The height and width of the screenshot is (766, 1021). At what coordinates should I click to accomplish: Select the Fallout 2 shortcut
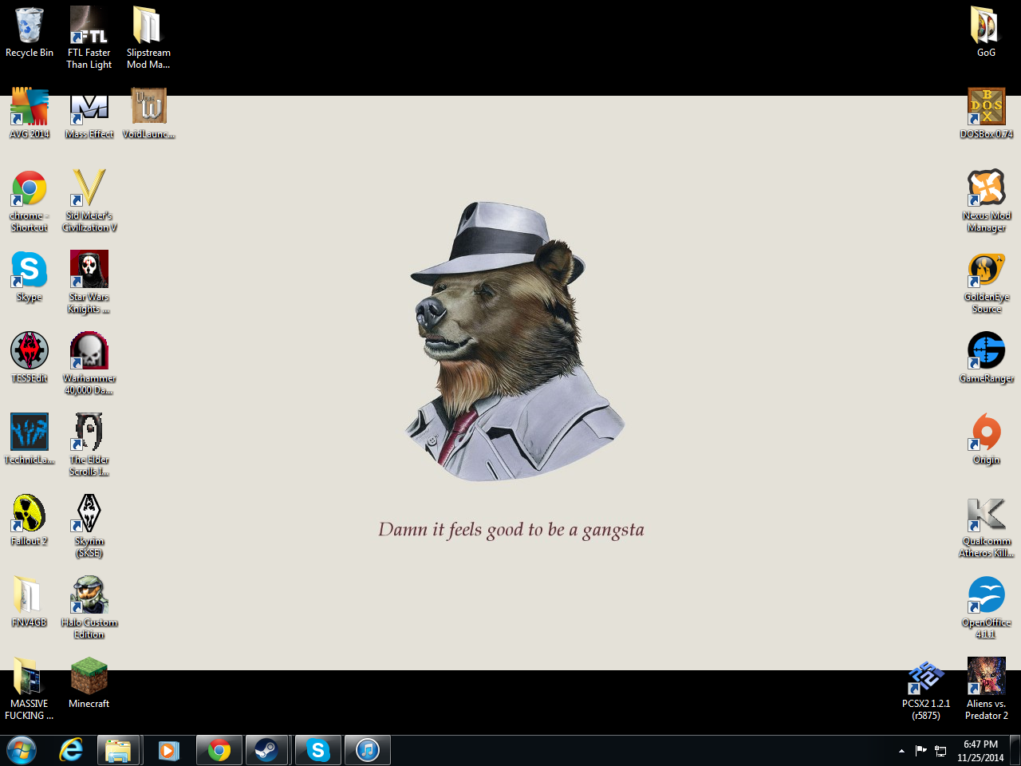tap(30, 521)
